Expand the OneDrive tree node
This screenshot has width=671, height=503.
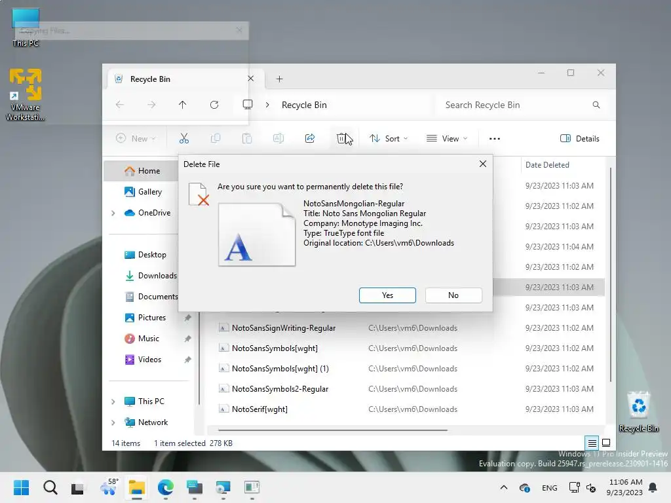(113, 213)
